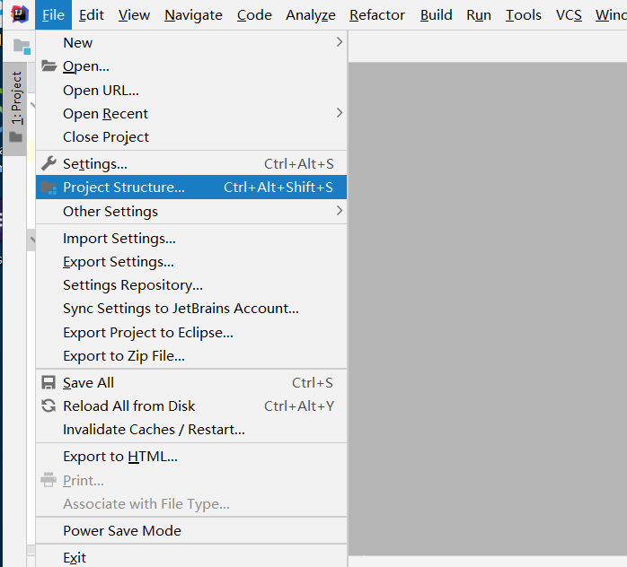Viewport: 627px width, 567px height.
Task: Choose Export Project to Eclipse...
Action: click(x=191, y=332)
